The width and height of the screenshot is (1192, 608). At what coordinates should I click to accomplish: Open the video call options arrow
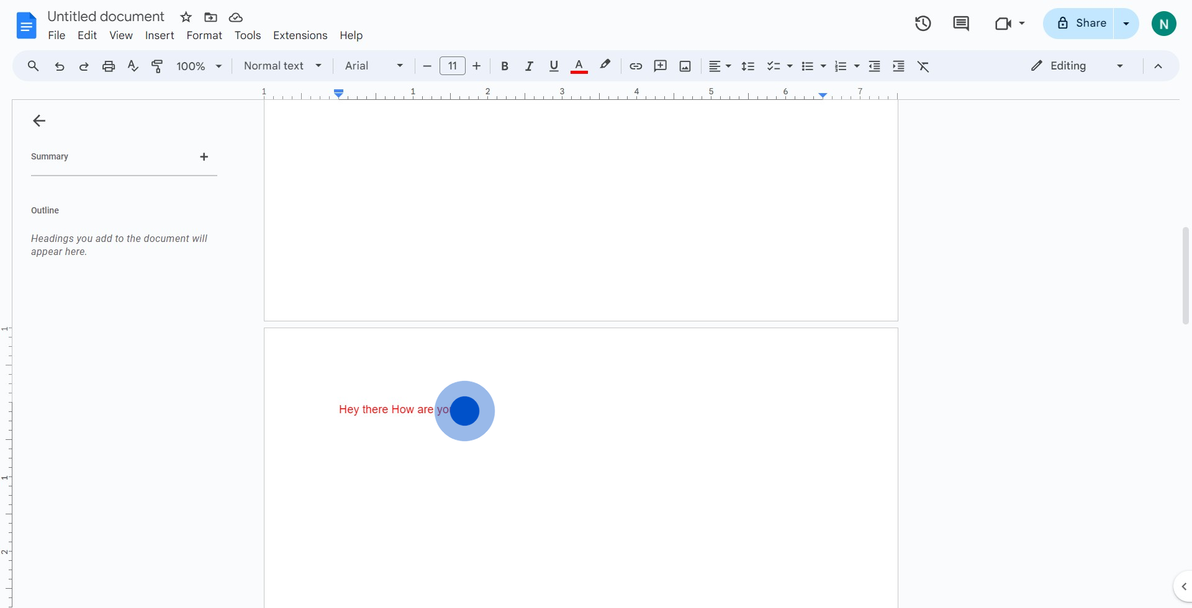[1022, 24]
